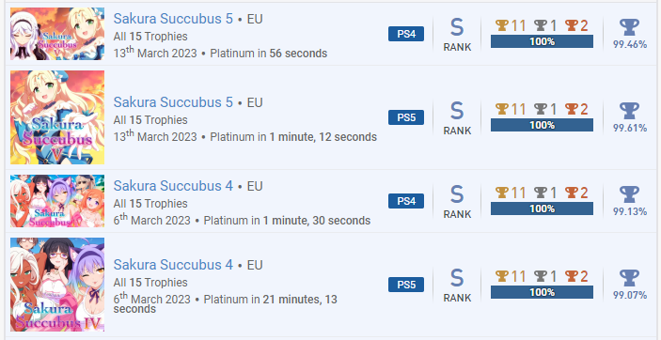Screen dimensions: 661x340
Task: Click Sakura Succubus 4 PS5 cover thumbnail
Action: pyautogui.click(x=57, y=285)
